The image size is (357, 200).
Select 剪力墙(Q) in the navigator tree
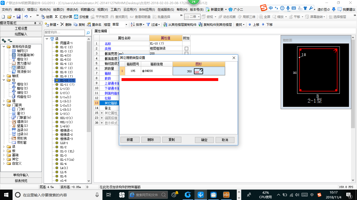point(24,63)
